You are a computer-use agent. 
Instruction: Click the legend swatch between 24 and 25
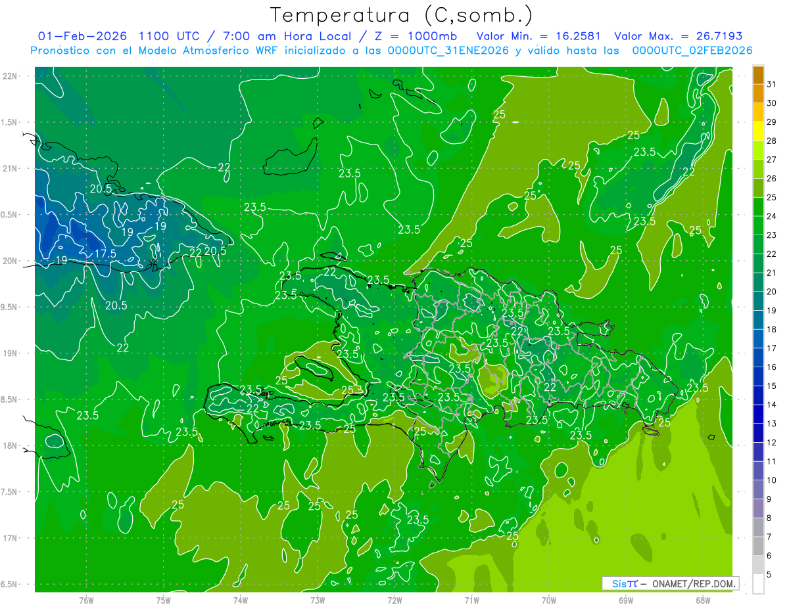pyautogui.click(x=758, y=207)
